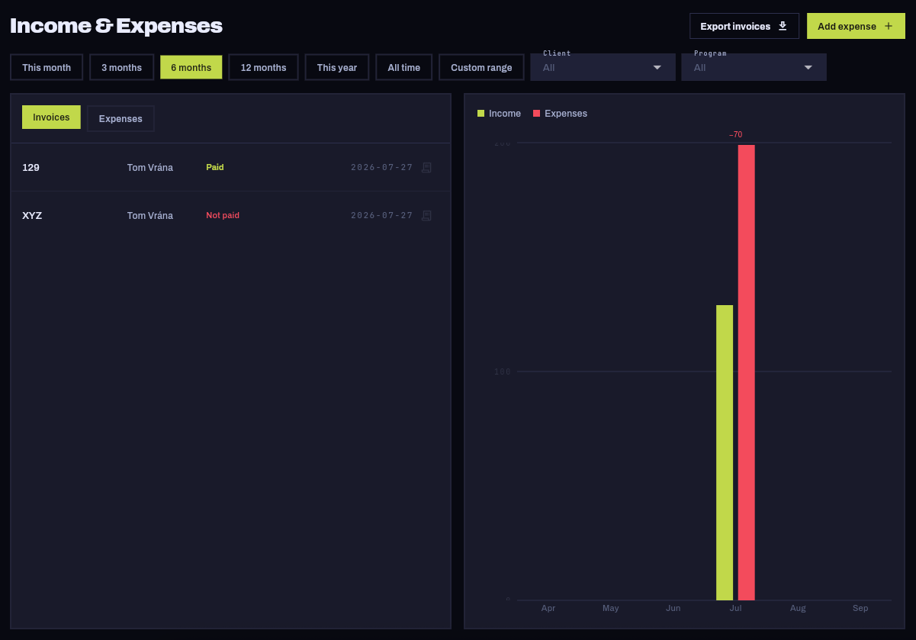Screen dimensions: 916x640
Task: Switch to the Expenses tab
Action: (121, 118)
